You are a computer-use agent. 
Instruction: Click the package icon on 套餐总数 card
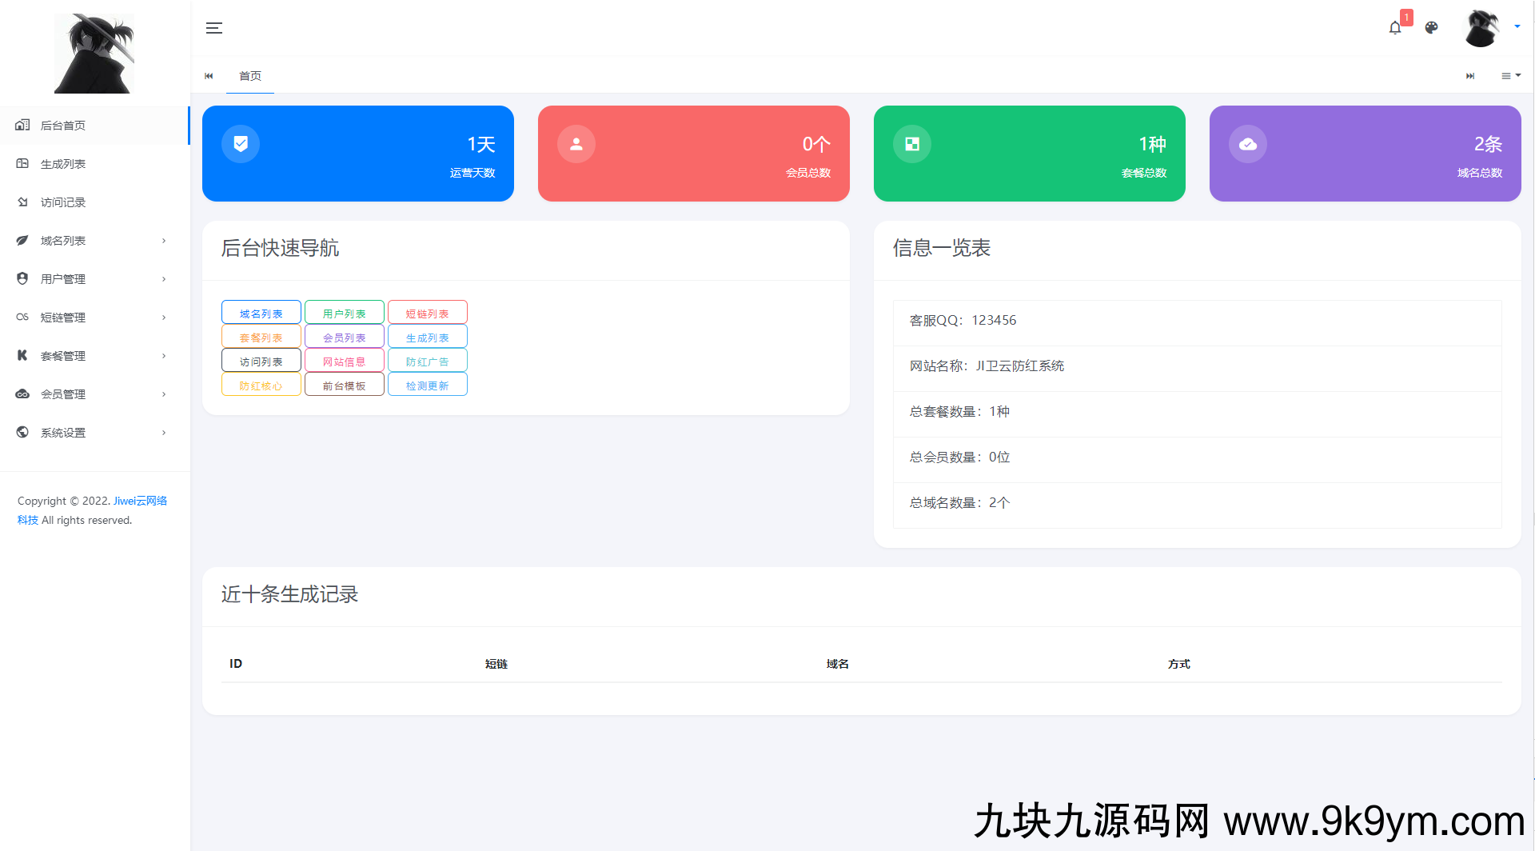point(912,144)
